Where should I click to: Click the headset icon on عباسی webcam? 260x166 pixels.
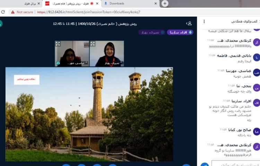58,63
